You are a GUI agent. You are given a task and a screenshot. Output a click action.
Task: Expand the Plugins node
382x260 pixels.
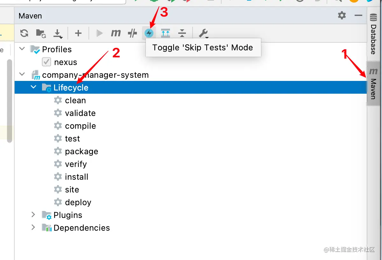pyautogui.click(x=33, y=214)
